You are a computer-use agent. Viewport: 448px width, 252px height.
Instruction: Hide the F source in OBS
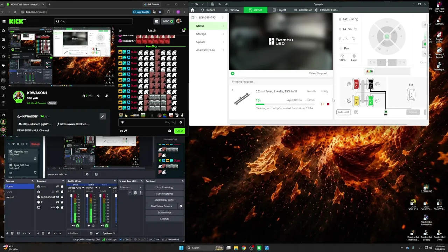point(57,202)
